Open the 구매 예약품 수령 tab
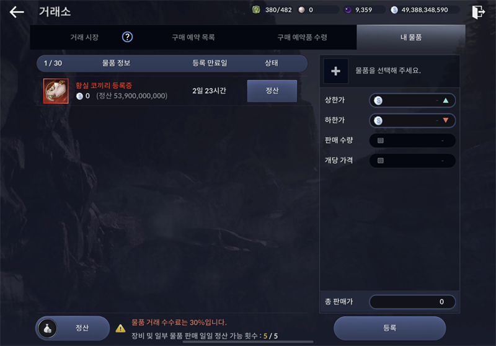 [x=302, y=37]
